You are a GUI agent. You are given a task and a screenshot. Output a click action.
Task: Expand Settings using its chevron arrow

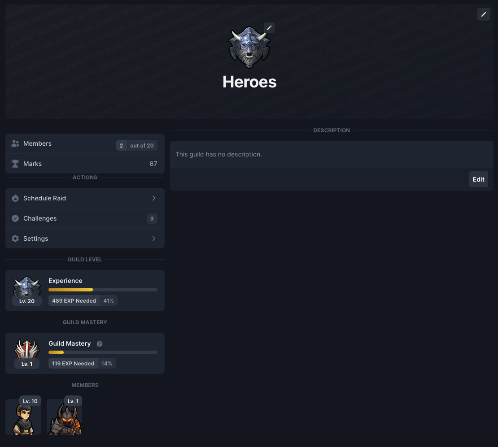coord(154,239)
